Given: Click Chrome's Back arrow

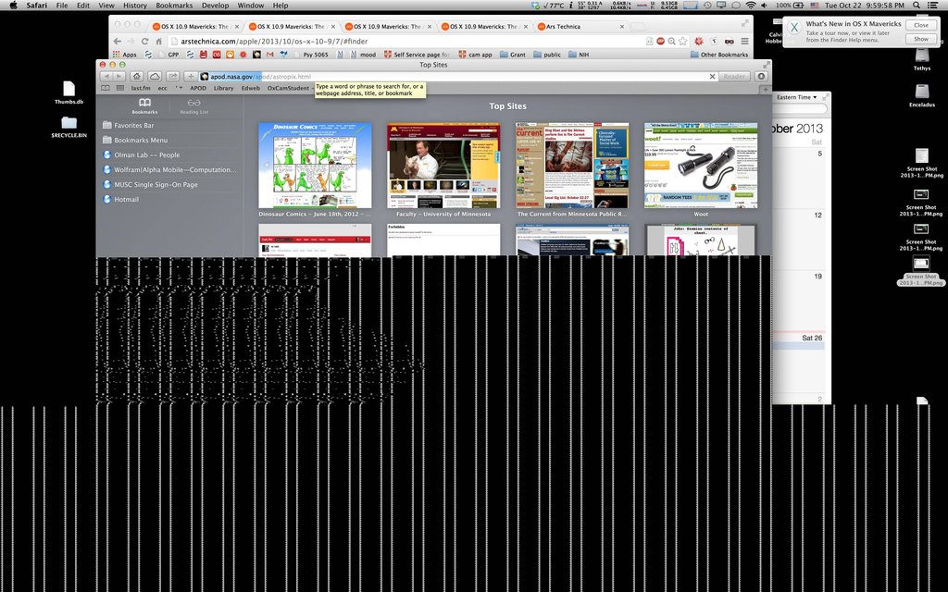Looking at the screenshot, I should pos(118,42).
